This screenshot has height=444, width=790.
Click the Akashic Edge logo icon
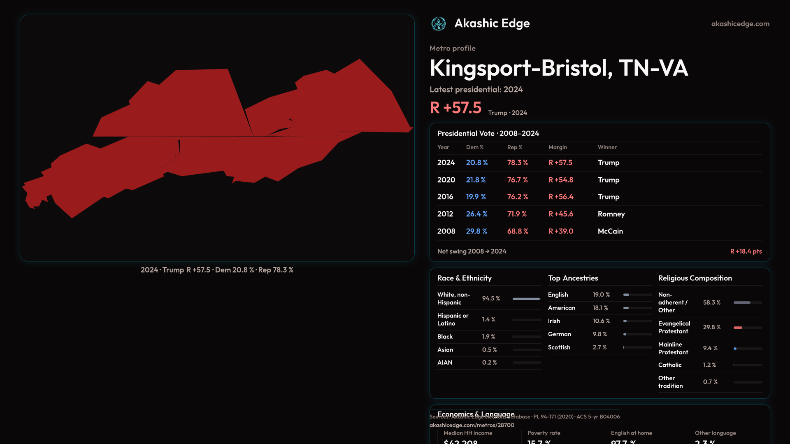click(438, 24)
